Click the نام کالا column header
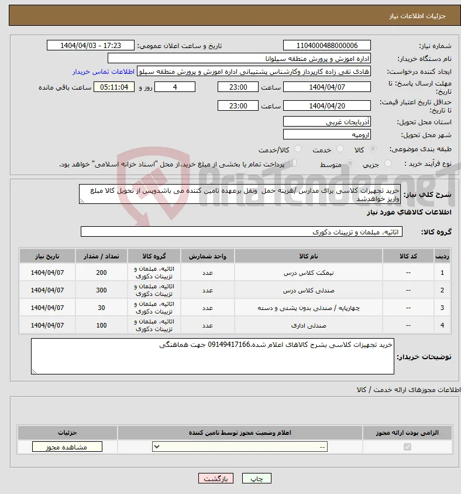Screen dimensions: 461x494 point(308,256)
